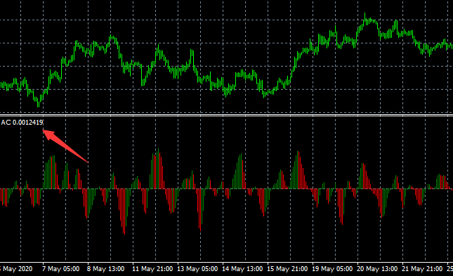Click the 19 May 05:00 time label
This screenshot has width=453, height=276.
(332, 269)
